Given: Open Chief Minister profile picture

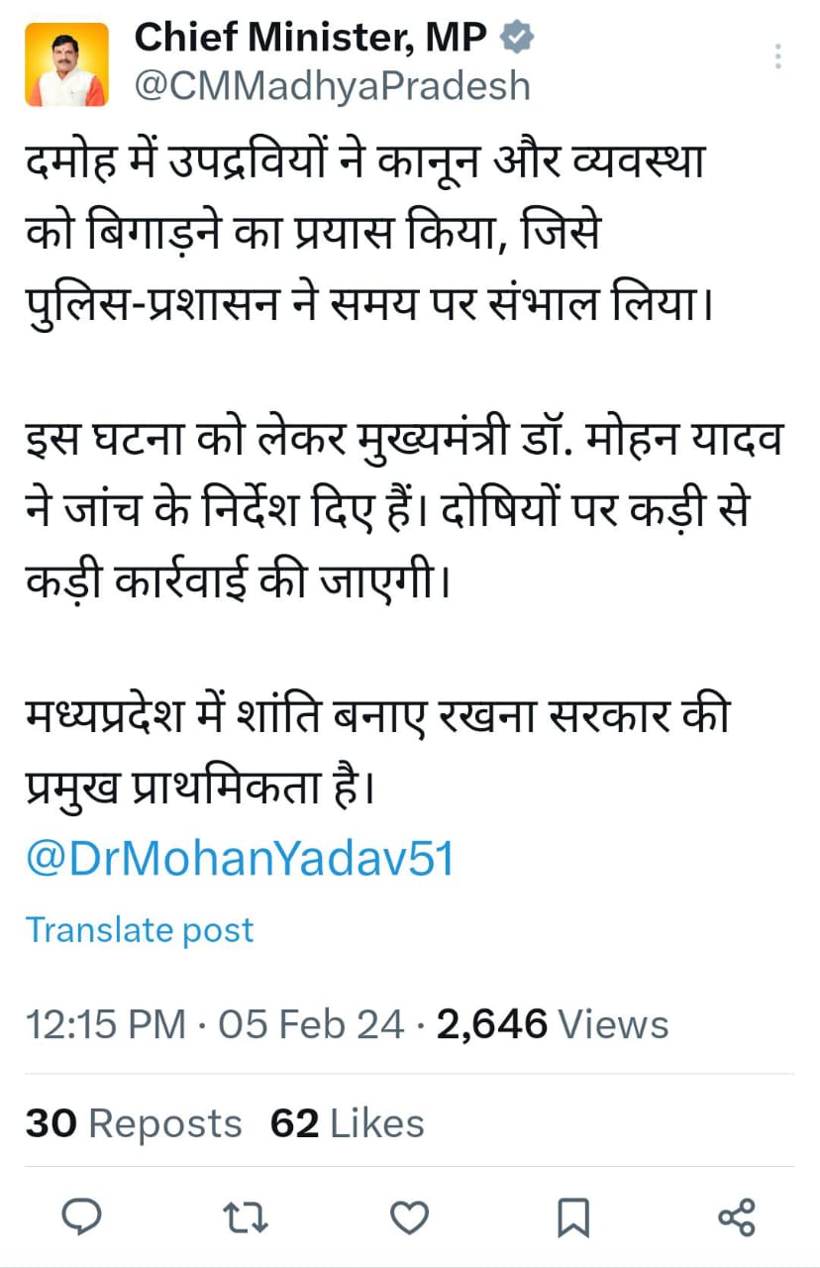Looking at the screenshot, I should click(66, 64).
